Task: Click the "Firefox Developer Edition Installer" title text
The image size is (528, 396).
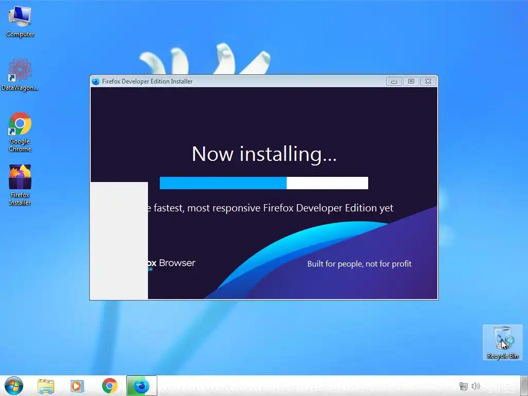Action: pyautogui.click(x=147, y=81)
